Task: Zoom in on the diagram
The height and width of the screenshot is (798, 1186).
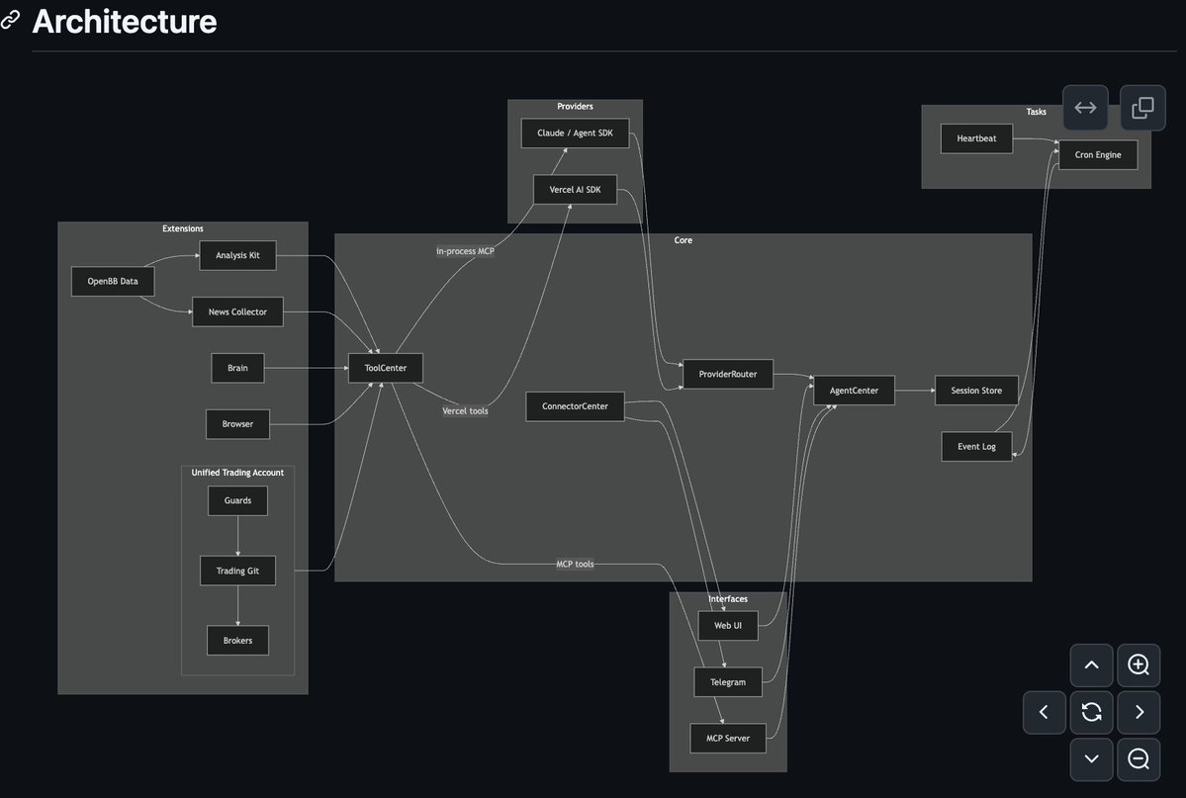Action: [1139, 665]
